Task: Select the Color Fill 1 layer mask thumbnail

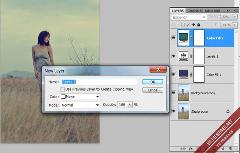Action: (x=199, y=74)
